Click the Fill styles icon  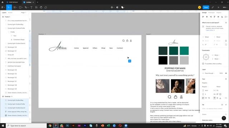[x=222, y=105]
